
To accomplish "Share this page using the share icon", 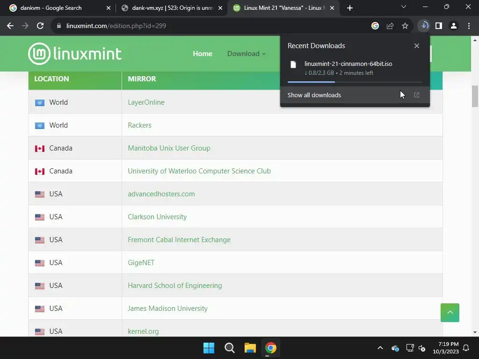I will [390, 26].
